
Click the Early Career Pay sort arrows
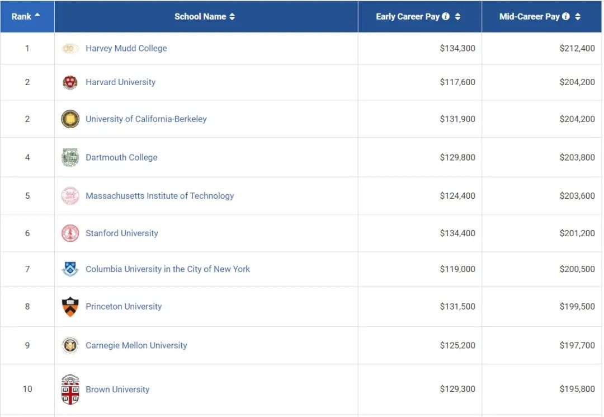pyautogui.click(x=457, y=17)
